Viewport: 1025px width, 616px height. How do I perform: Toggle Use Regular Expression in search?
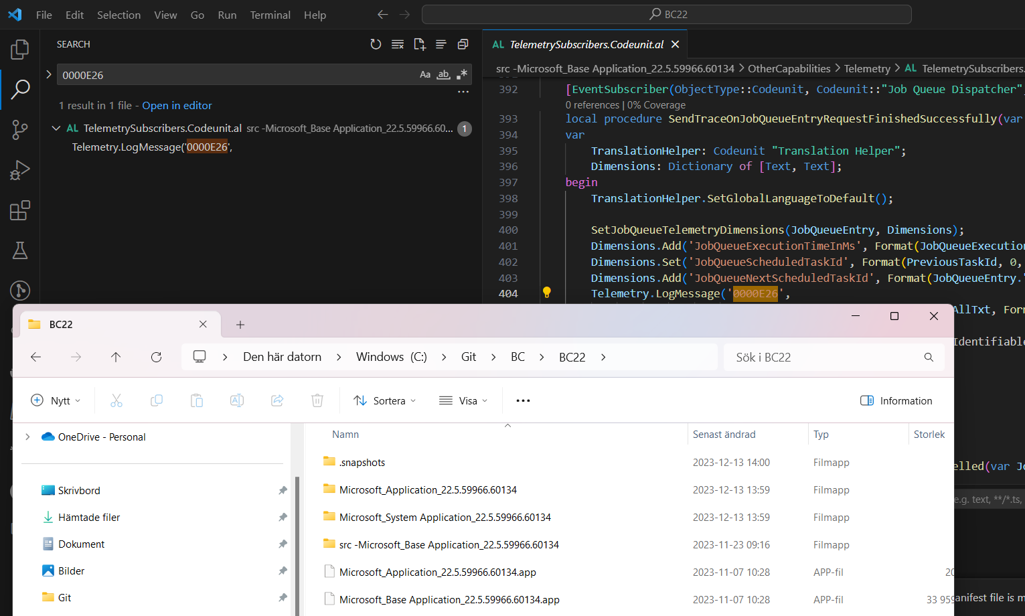(x=462, y=75)
